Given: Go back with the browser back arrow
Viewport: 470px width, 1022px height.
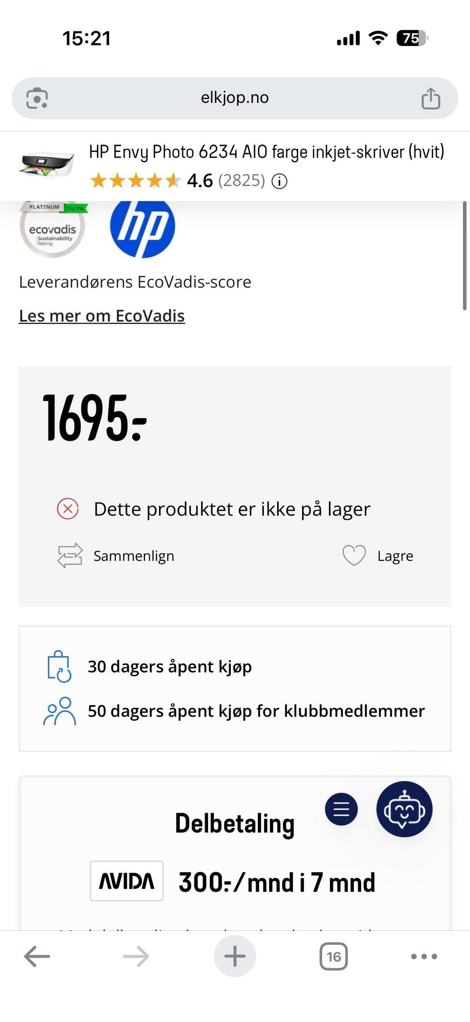Looking at the screenshot, I should tap(37, 955).
